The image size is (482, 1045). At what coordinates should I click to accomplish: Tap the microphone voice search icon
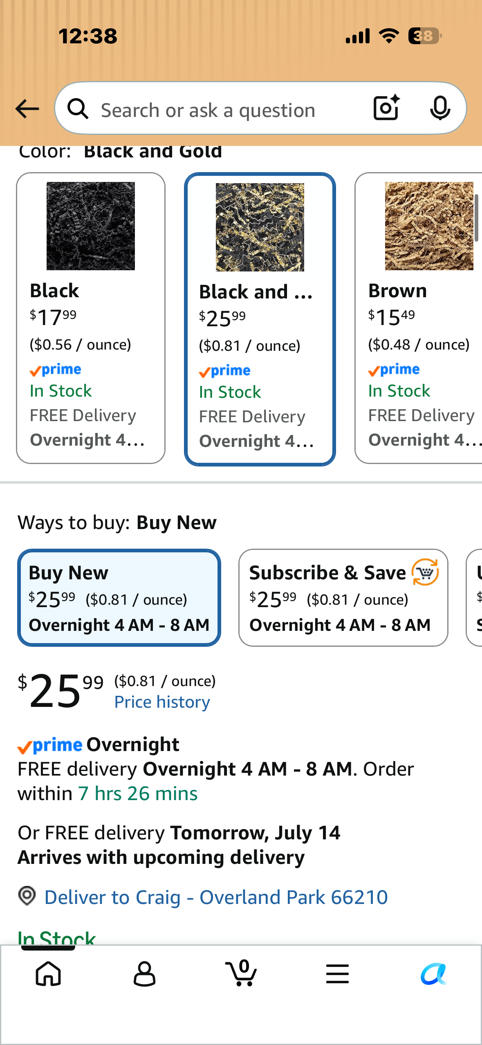[x=440, y=108]
